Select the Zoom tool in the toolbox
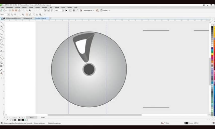 tap(2, 30)
